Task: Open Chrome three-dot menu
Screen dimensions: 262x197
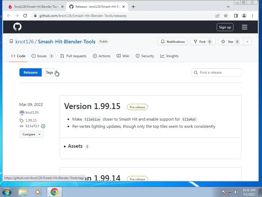Action: (x=252, y=16)
